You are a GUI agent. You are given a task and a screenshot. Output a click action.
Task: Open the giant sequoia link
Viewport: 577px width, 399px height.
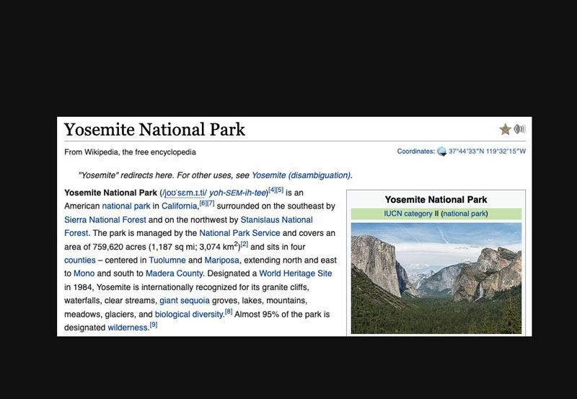point(185,301)
